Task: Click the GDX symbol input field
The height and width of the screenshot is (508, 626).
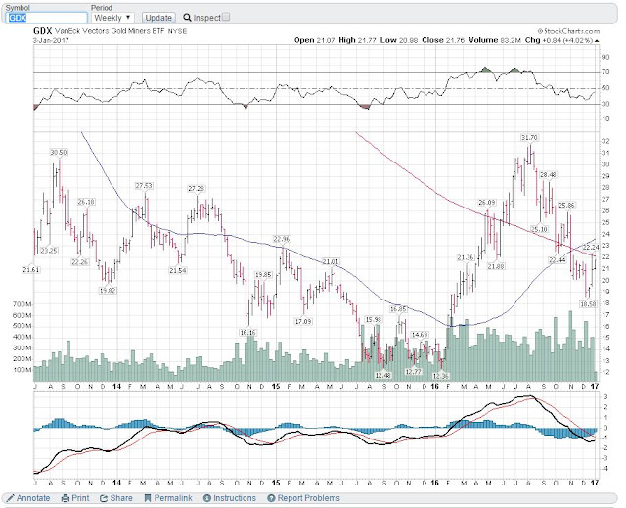Action: pyautogui.click(x=47, y=18)
